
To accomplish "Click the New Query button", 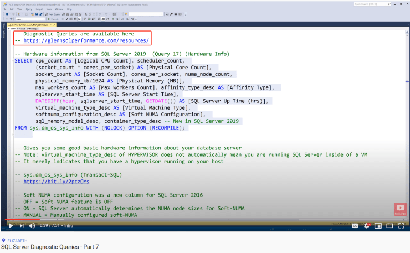I will (x=53, y=14).
